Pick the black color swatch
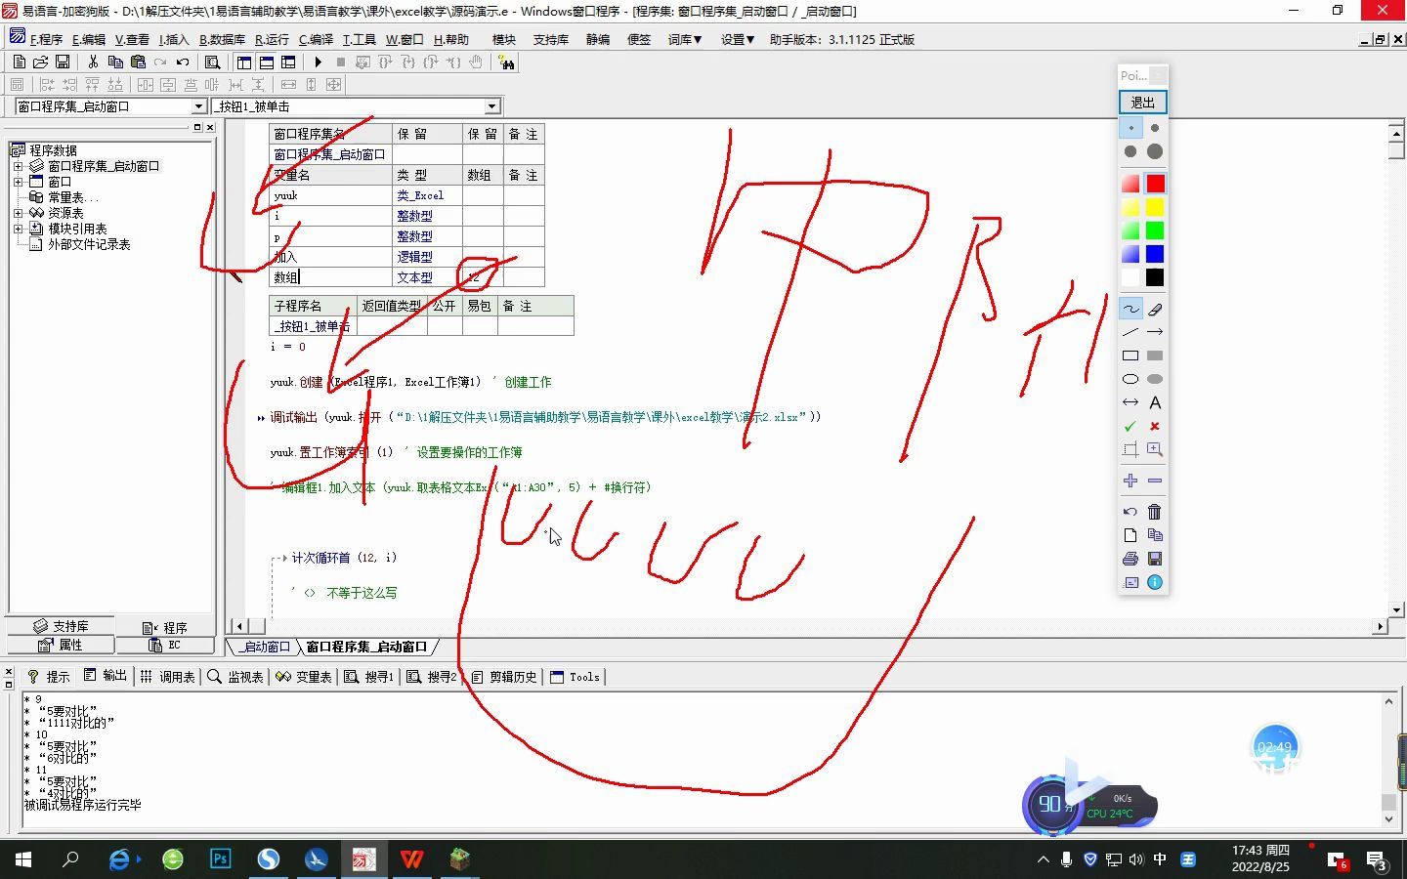This screenshot has height=879, width=1407. click(1155, 277)
